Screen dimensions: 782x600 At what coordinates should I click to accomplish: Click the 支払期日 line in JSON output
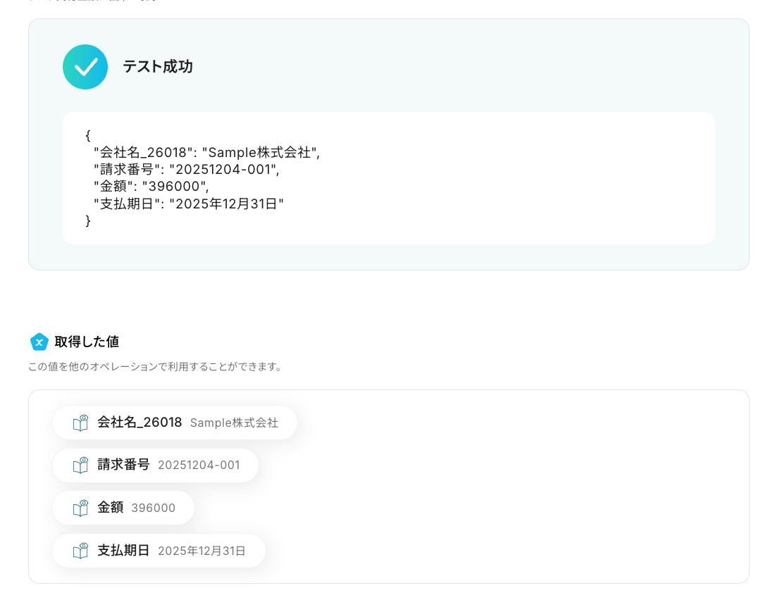[x=189, y=204]
